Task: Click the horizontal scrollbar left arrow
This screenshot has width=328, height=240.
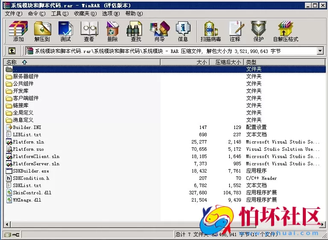Action: point(7,225)
